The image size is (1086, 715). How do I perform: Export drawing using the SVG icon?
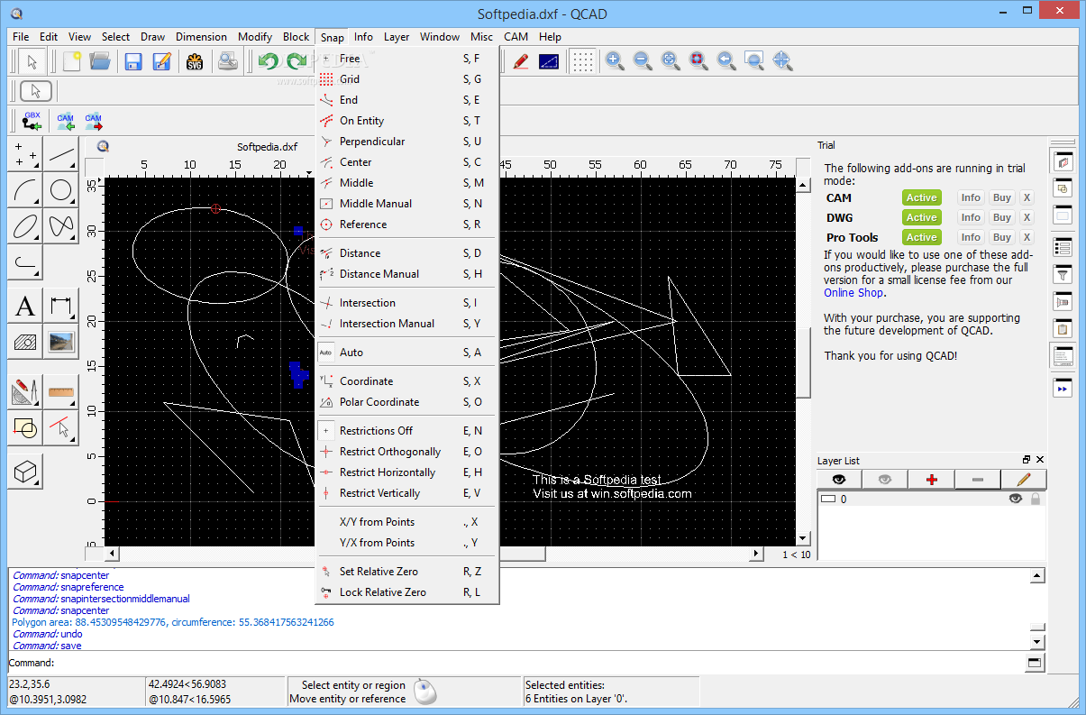pos(195,61)
